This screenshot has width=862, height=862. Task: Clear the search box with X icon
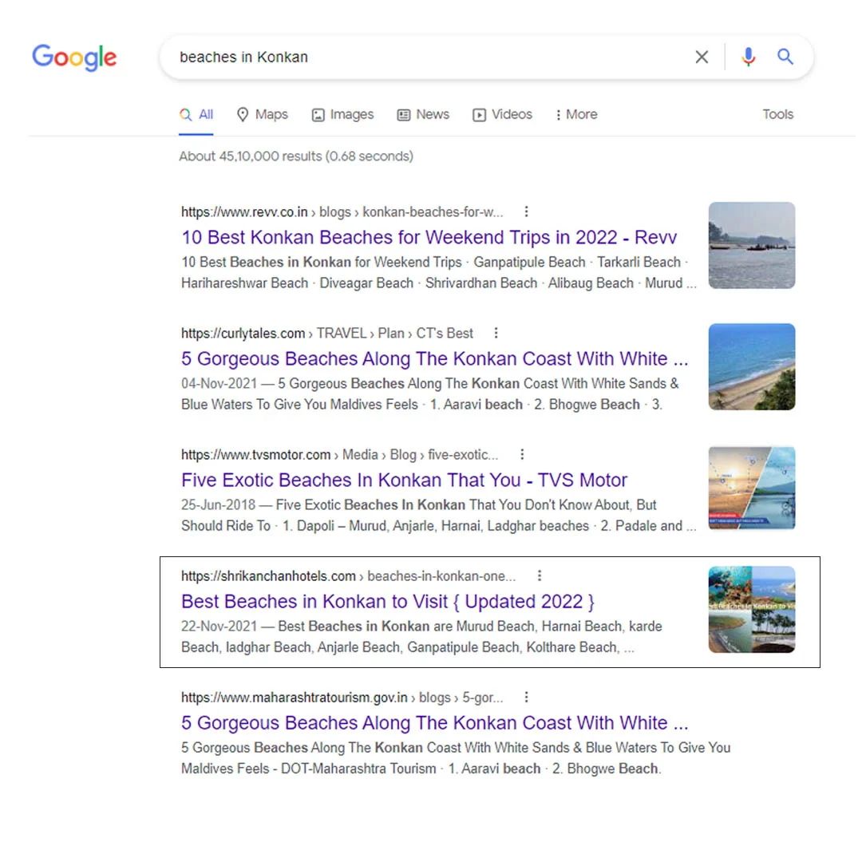coord(702,57)
